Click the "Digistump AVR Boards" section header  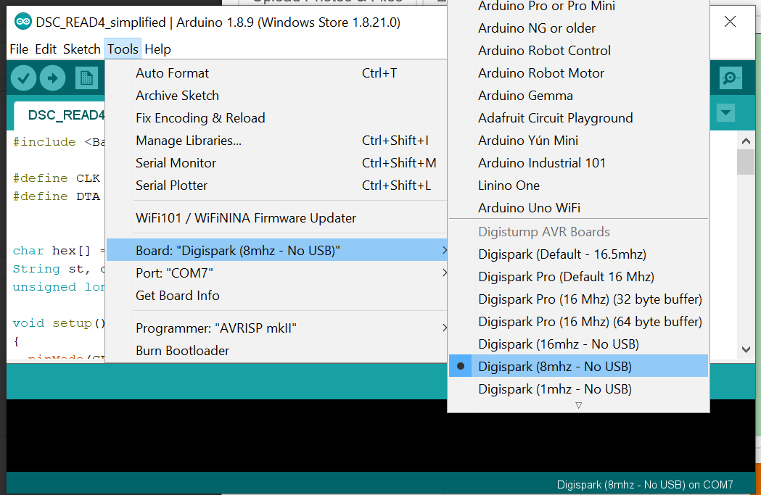pos(544,232)
